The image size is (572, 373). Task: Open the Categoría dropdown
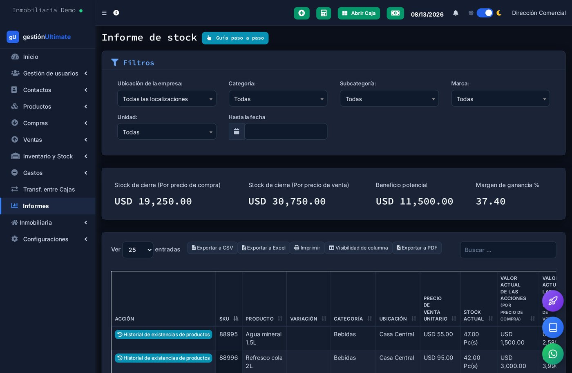pos(278,98)
